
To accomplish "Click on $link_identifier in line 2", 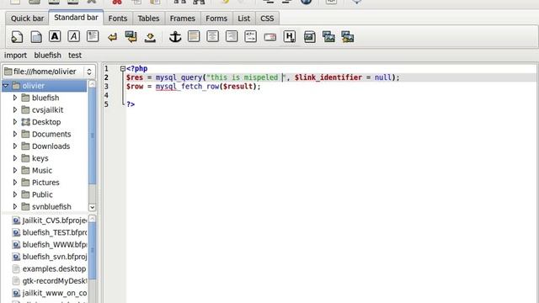I will 328,77.
